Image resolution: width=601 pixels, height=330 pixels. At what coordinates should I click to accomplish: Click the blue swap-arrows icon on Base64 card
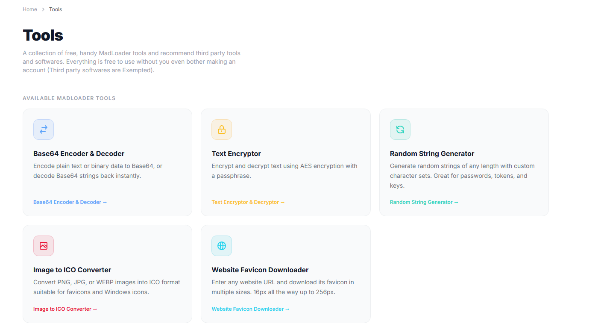[x=43, y=129]
